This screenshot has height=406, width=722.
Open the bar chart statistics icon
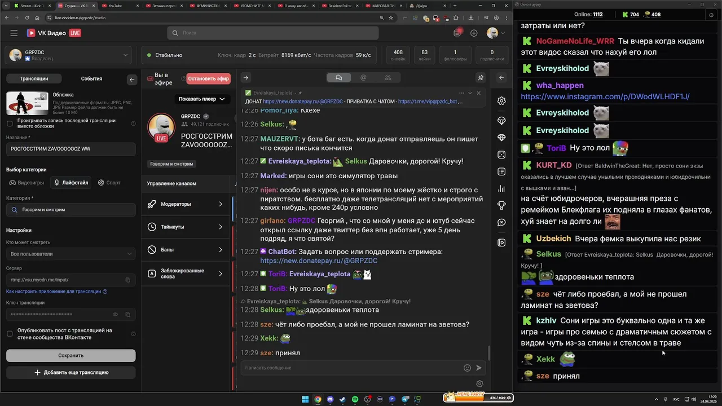pyautogui.click(x=501, y=188)
